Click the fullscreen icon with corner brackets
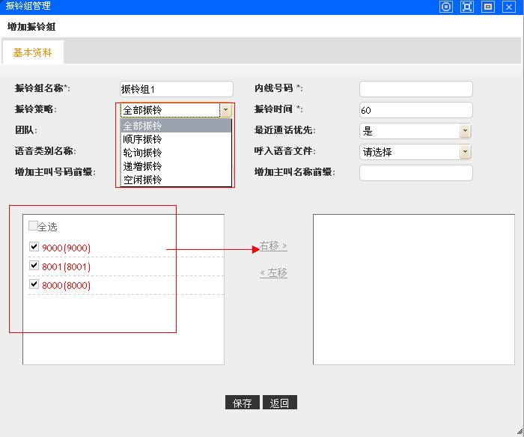The width and height of the screenshot is (524, 437). click(x=467, y=7)
